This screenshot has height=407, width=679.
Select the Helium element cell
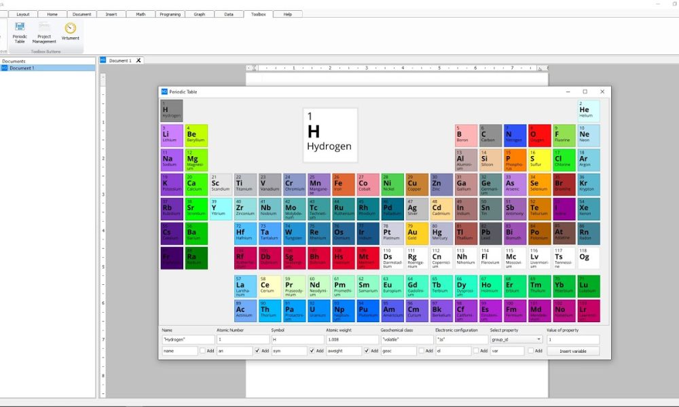(x=589, y=111)
